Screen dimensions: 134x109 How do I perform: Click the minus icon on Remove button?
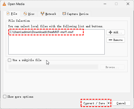click(x=110, y=40)
